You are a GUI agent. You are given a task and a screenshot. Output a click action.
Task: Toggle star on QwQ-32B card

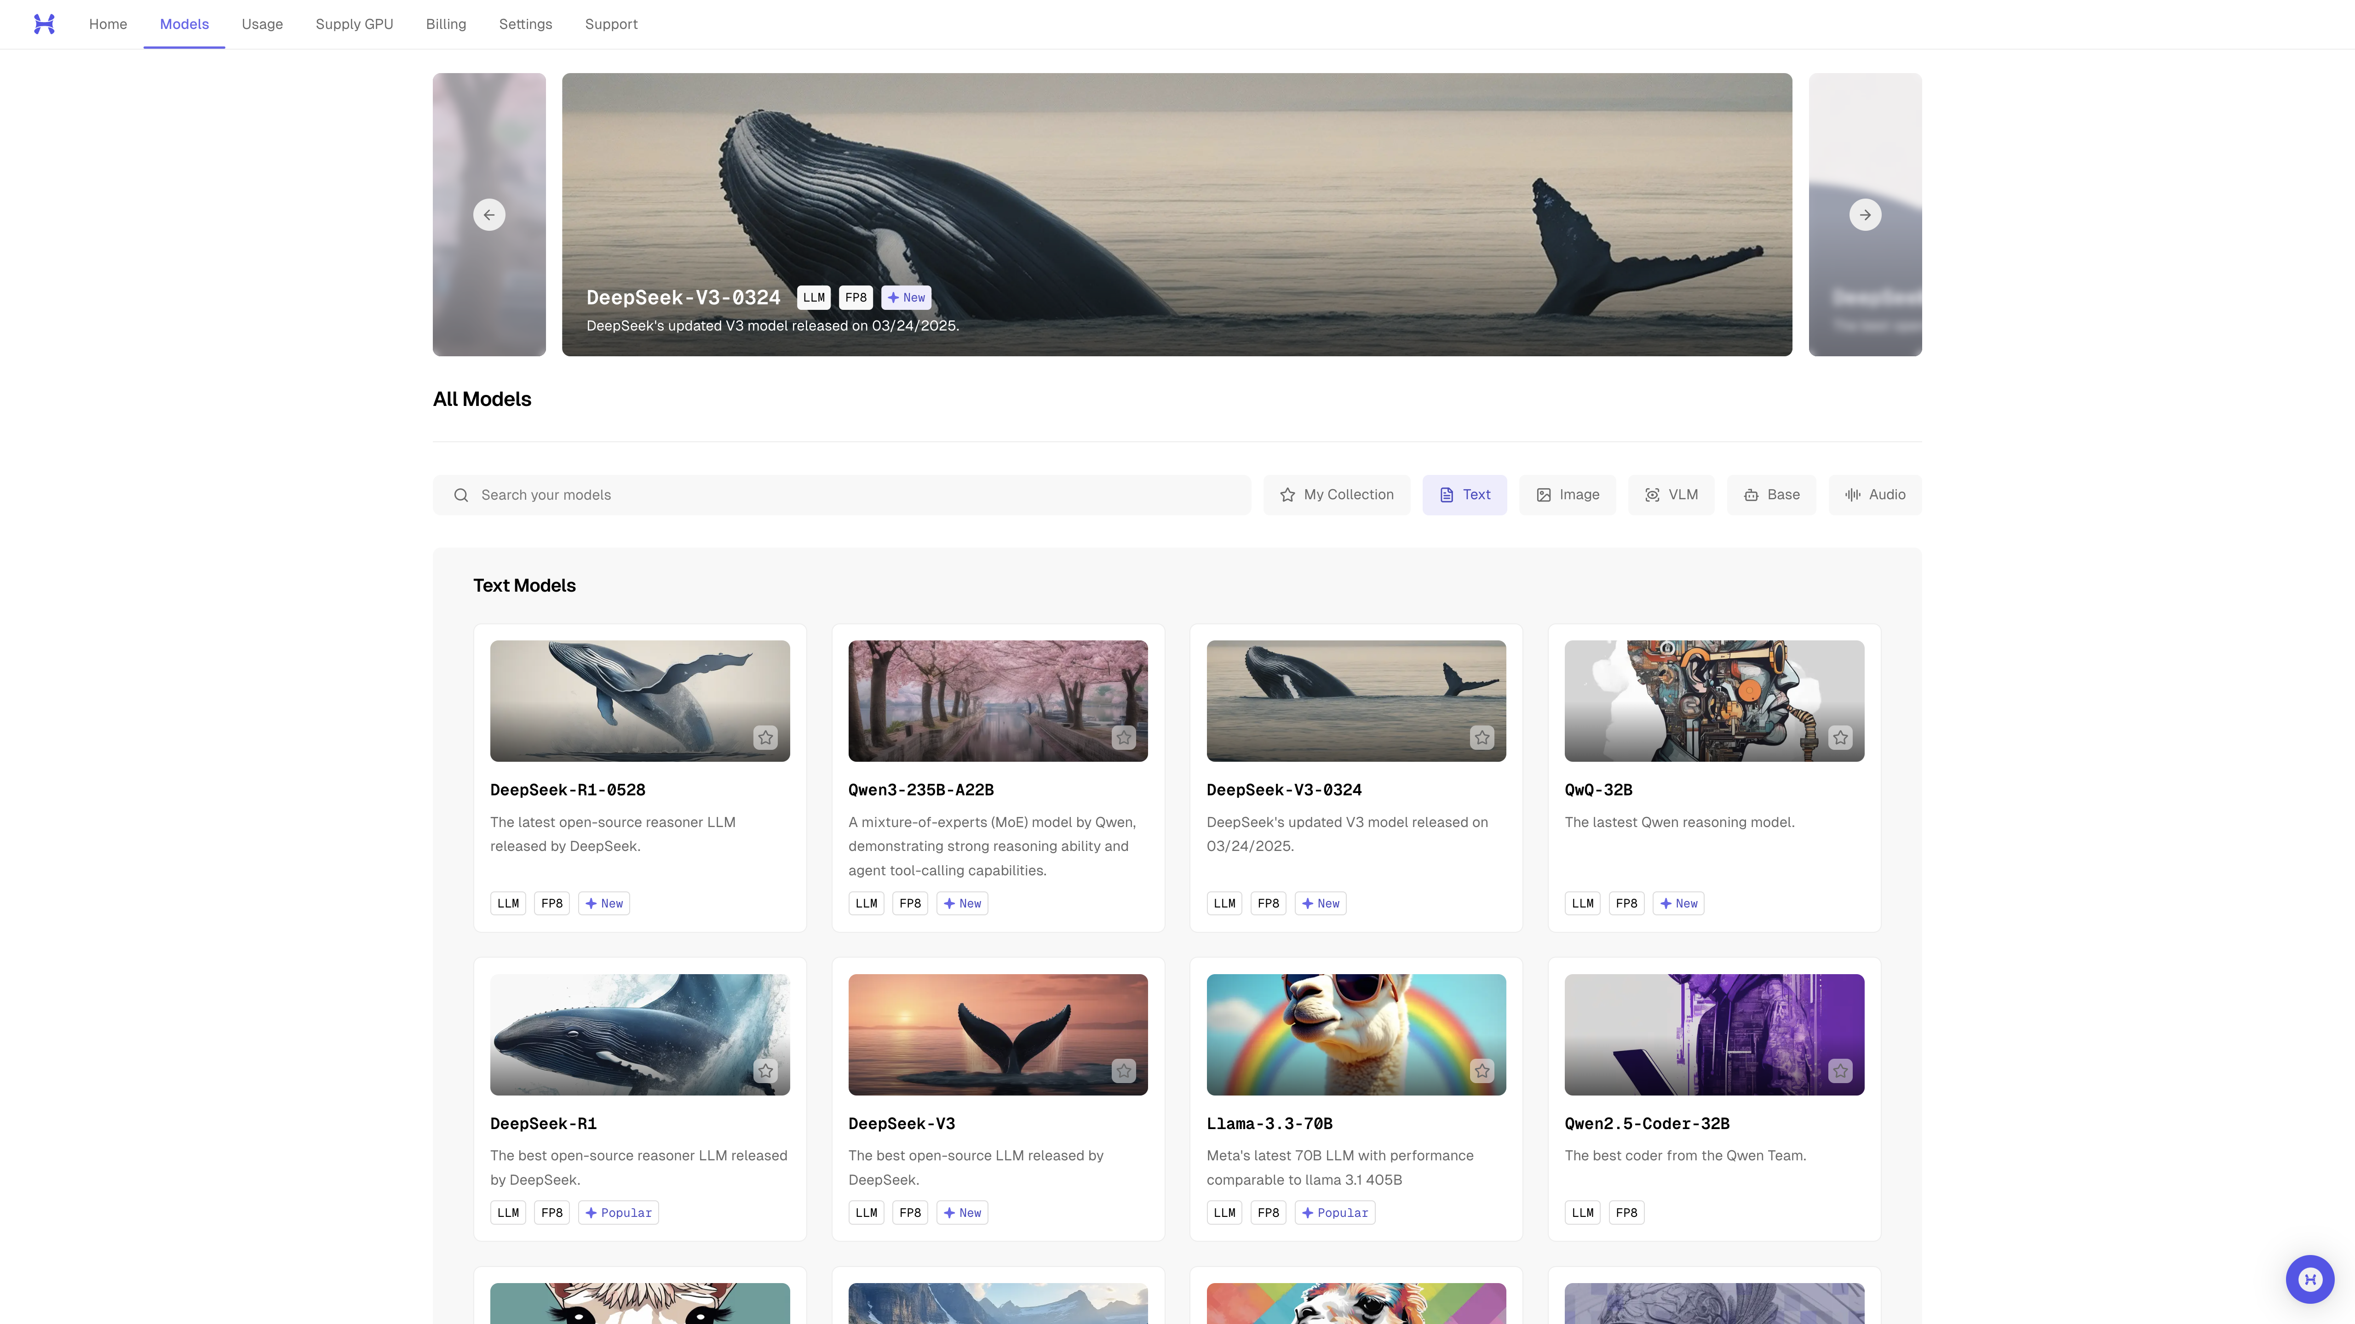coord(1840,737)
